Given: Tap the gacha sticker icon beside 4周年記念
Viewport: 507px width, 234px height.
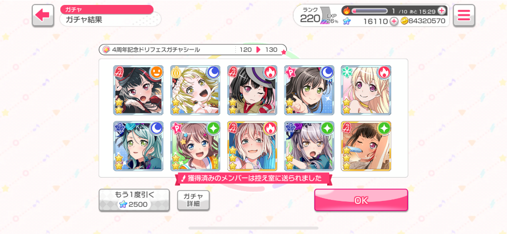Looking at the screenshot, I should pyautogui.click(x=106, y=50).
